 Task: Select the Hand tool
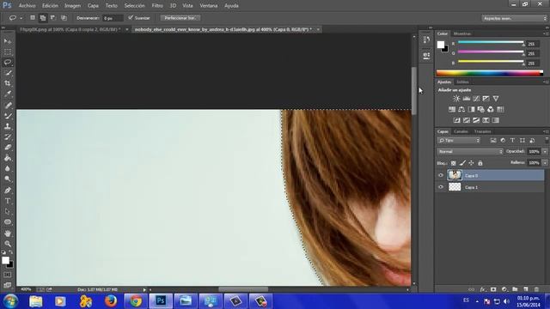(8, 233)
